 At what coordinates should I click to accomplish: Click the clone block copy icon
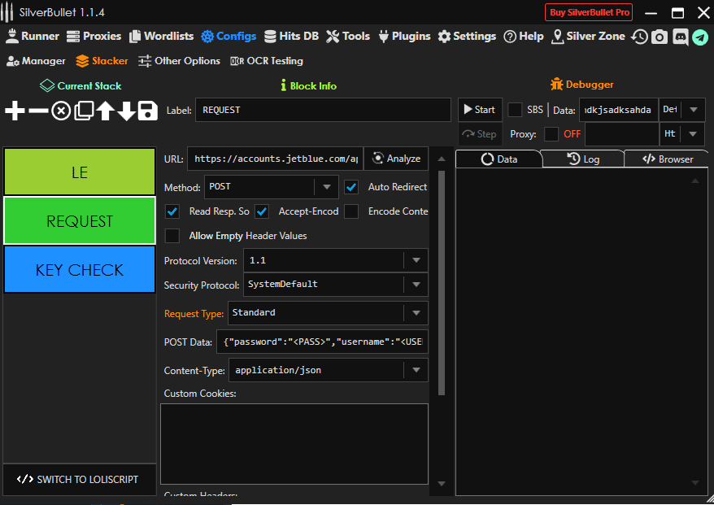[x=83, y=111]
